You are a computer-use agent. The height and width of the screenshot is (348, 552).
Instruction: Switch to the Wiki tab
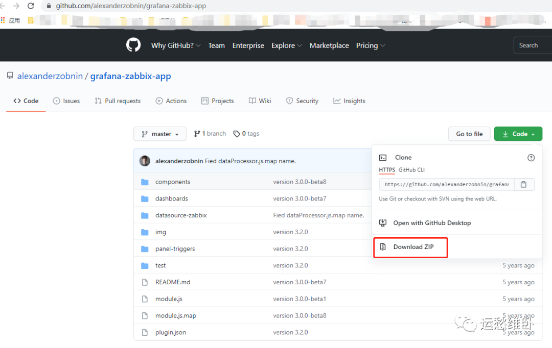260,101
